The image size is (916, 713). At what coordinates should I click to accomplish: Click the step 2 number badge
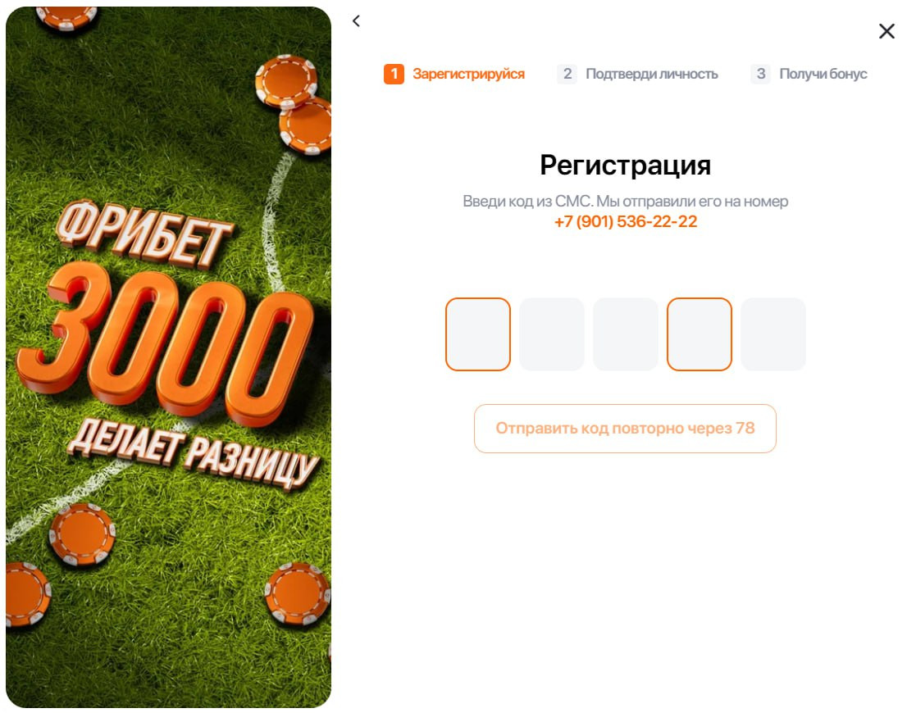pos(567,74)
